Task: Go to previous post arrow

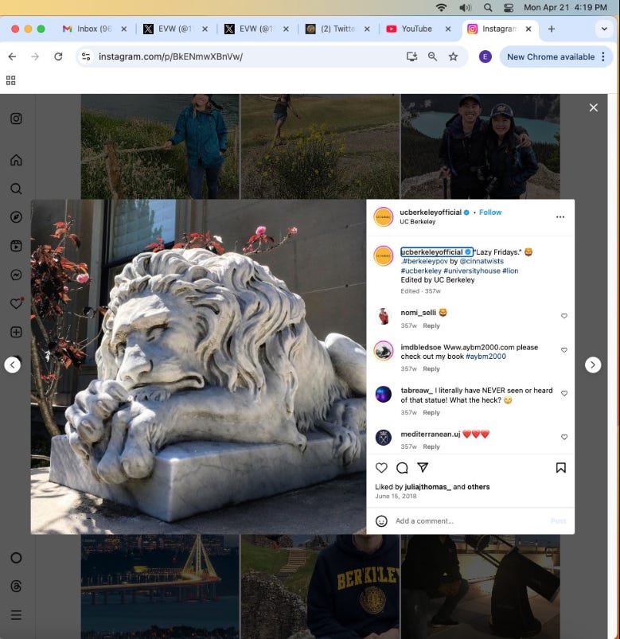Action: (x=12, y=364)
